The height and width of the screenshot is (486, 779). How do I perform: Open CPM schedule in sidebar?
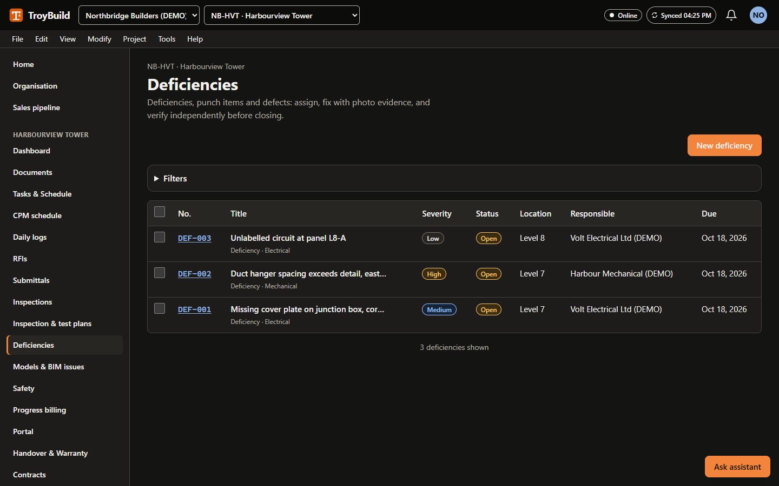coord(65,215)
